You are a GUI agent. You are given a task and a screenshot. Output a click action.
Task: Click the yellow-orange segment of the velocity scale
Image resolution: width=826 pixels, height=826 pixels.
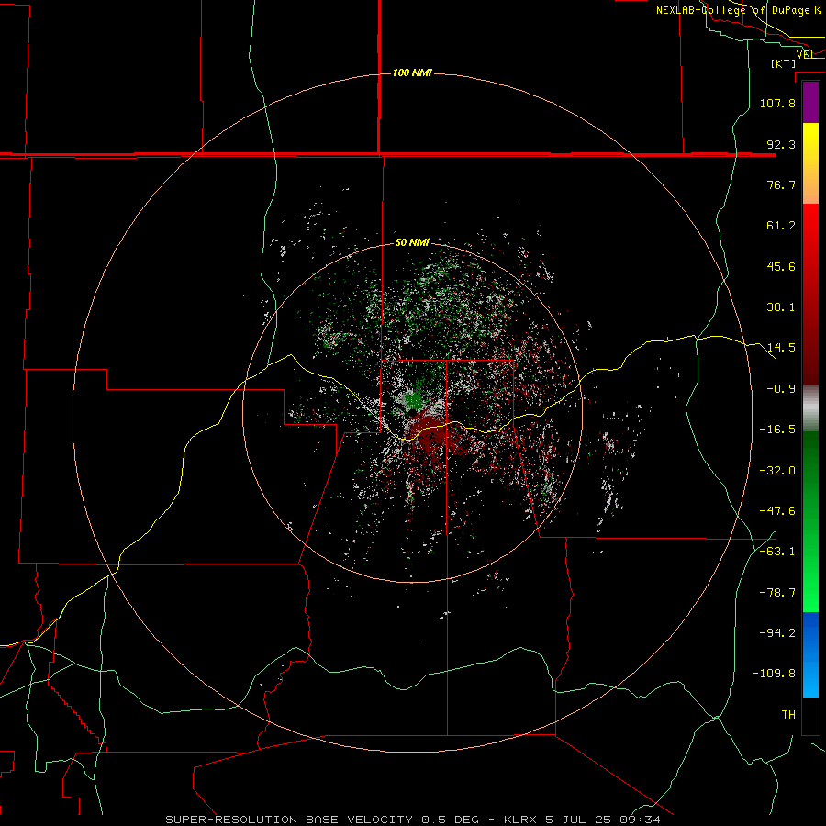coord(810,163)
